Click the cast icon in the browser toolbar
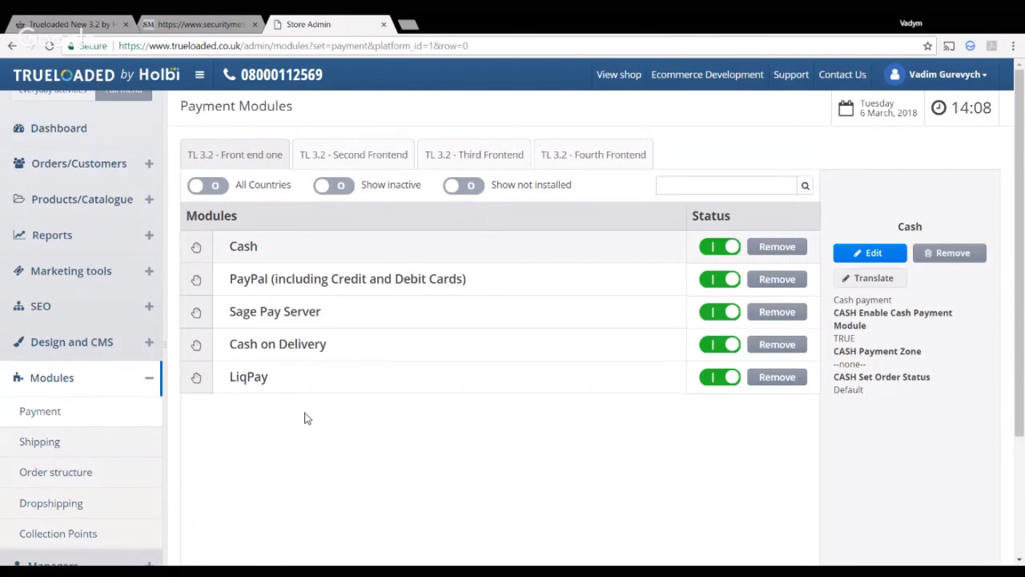 (949, 46)
